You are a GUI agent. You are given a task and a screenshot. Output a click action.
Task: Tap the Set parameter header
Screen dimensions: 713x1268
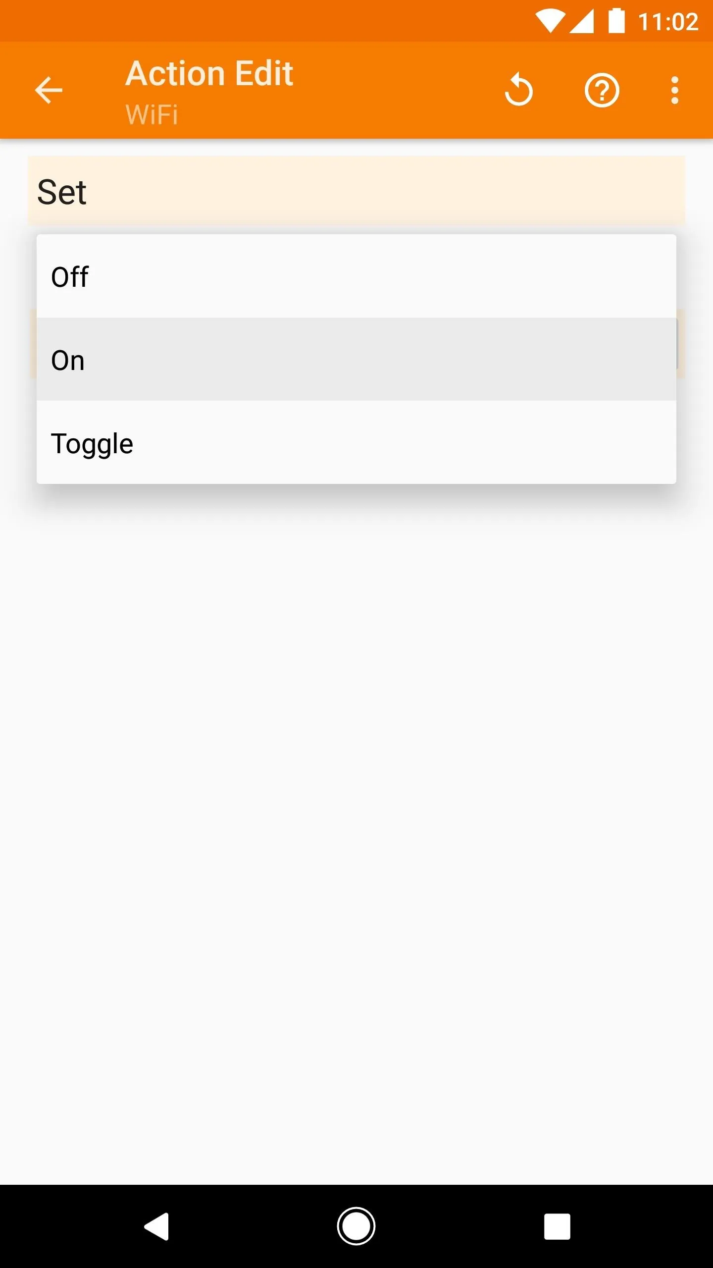click(356, 191)
